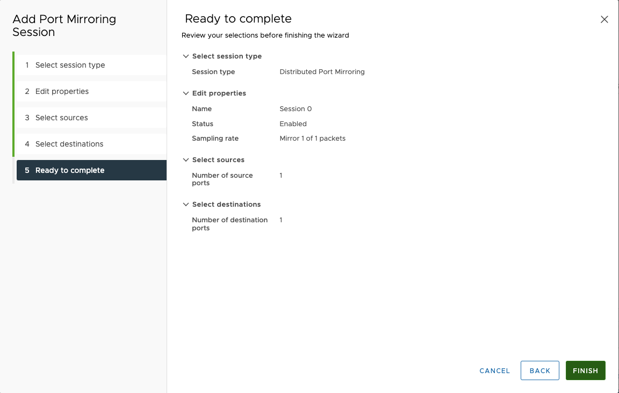Navigate to step 3 Select sources
This screenshot has width=619, height=393.
click(62, 118)
